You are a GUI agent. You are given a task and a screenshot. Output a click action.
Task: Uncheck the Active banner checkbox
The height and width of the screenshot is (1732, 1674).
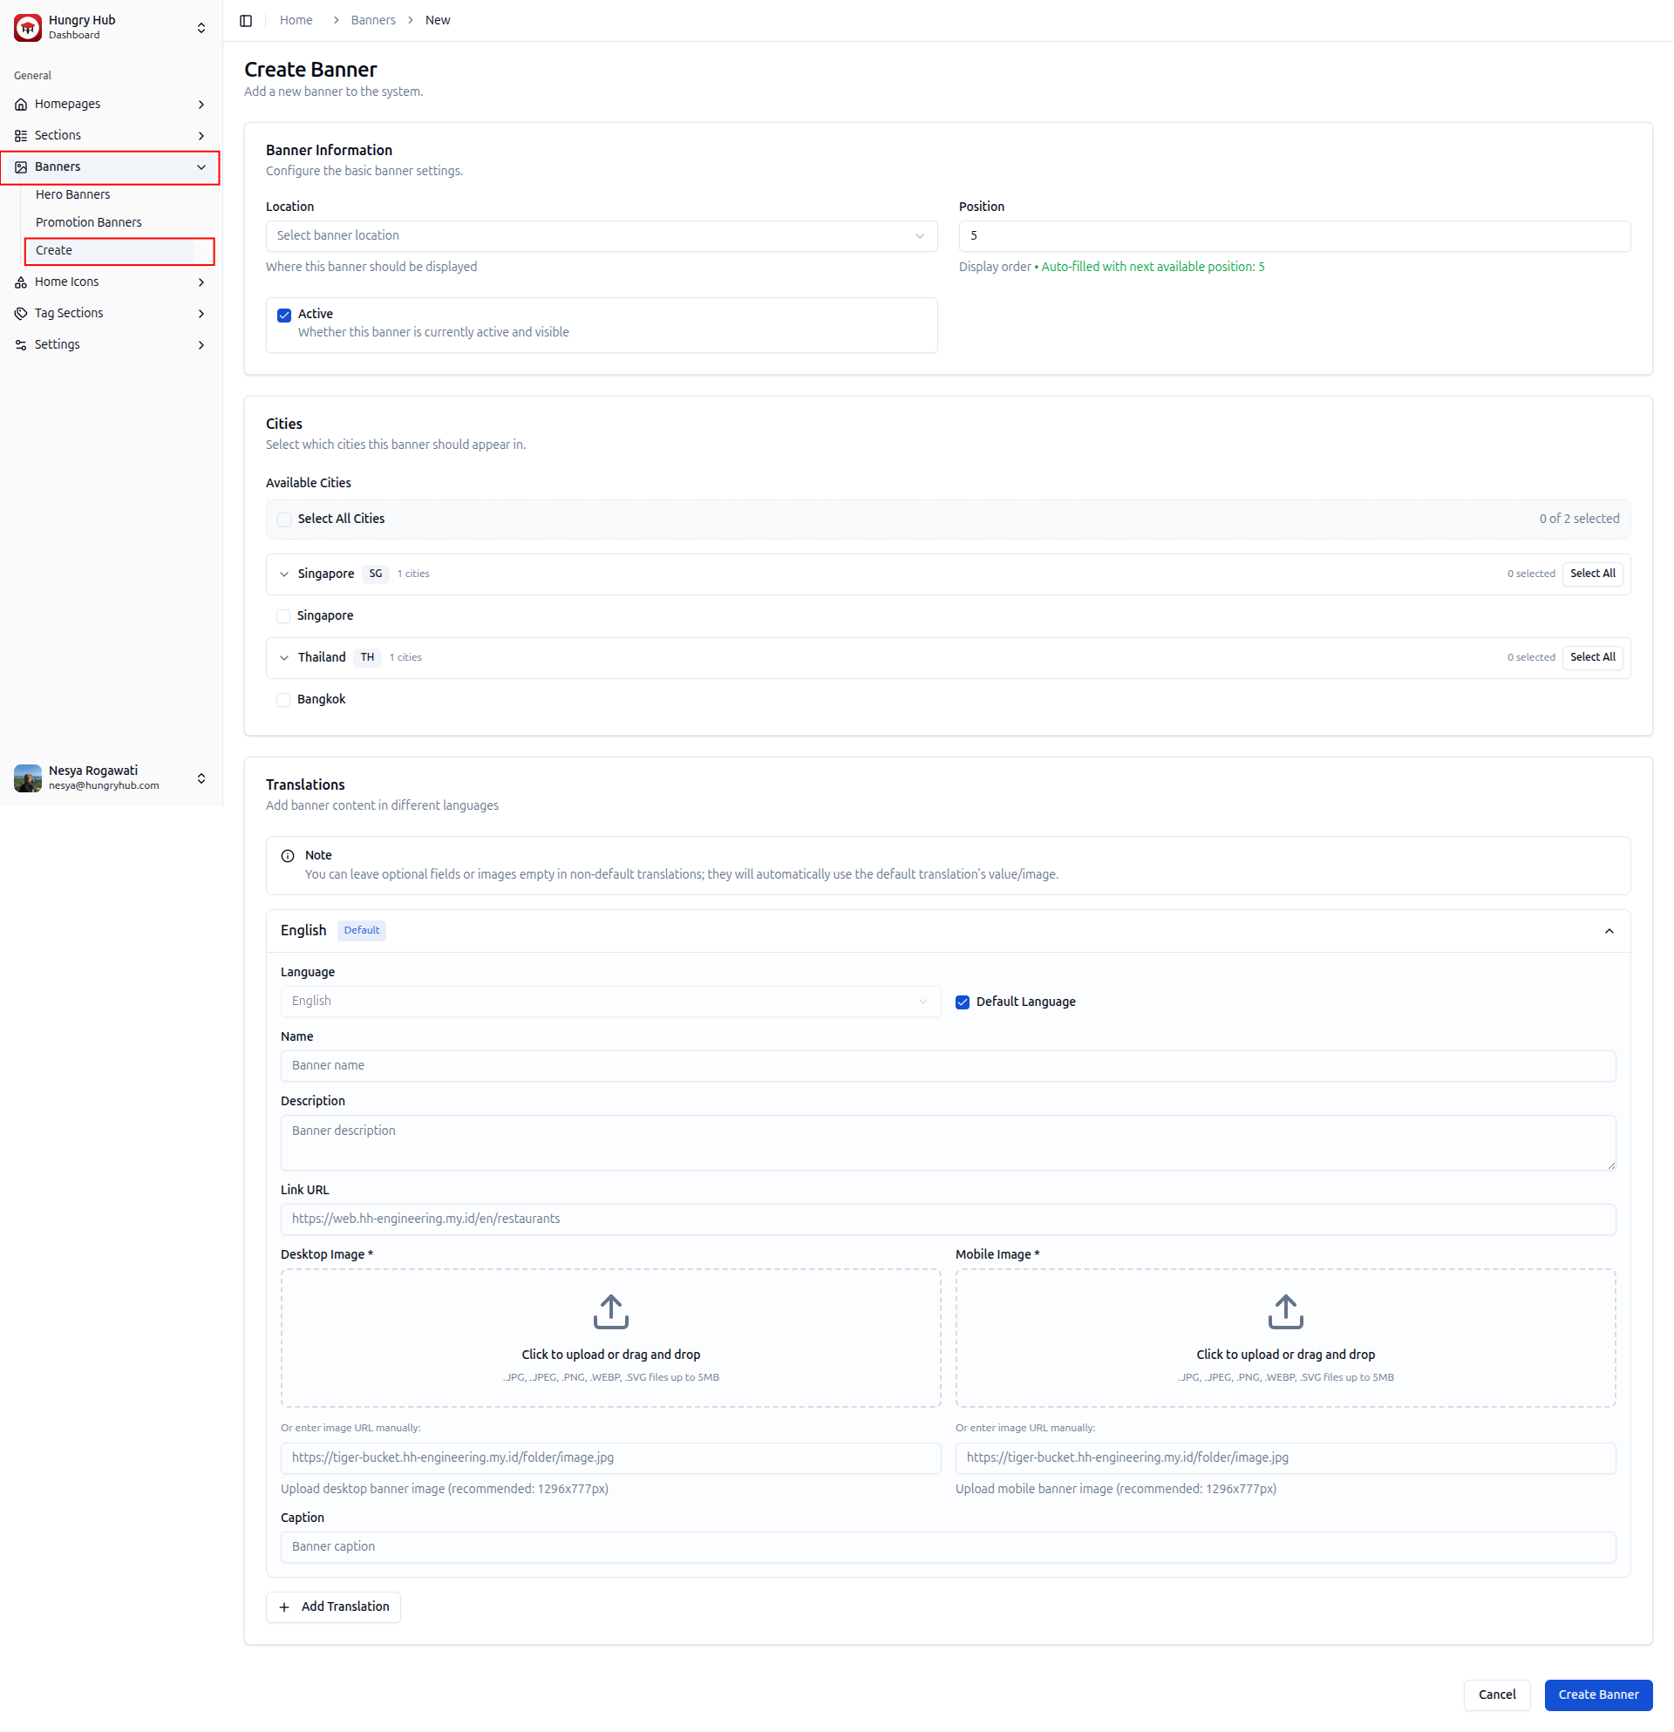coord(283,316)
